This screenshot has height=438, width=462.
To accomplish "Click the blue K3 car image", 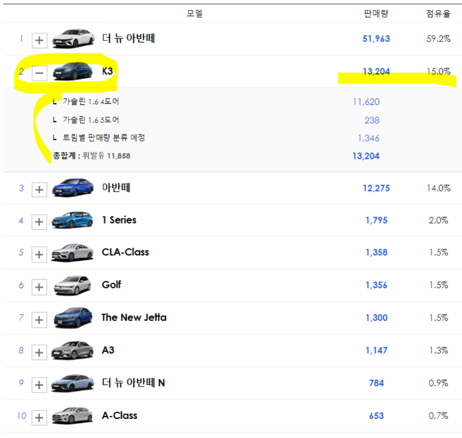I will 73,71.
